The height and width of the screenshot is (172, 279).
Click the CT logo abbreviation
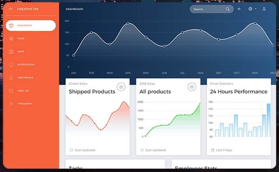(x=11, y=9)
